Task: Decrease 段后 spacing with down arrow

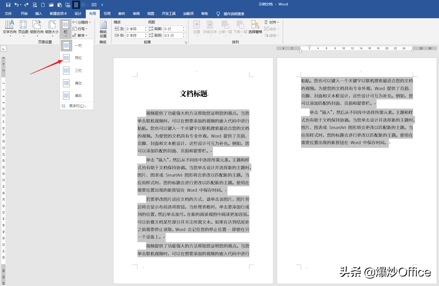Action: tap(184, 37)
